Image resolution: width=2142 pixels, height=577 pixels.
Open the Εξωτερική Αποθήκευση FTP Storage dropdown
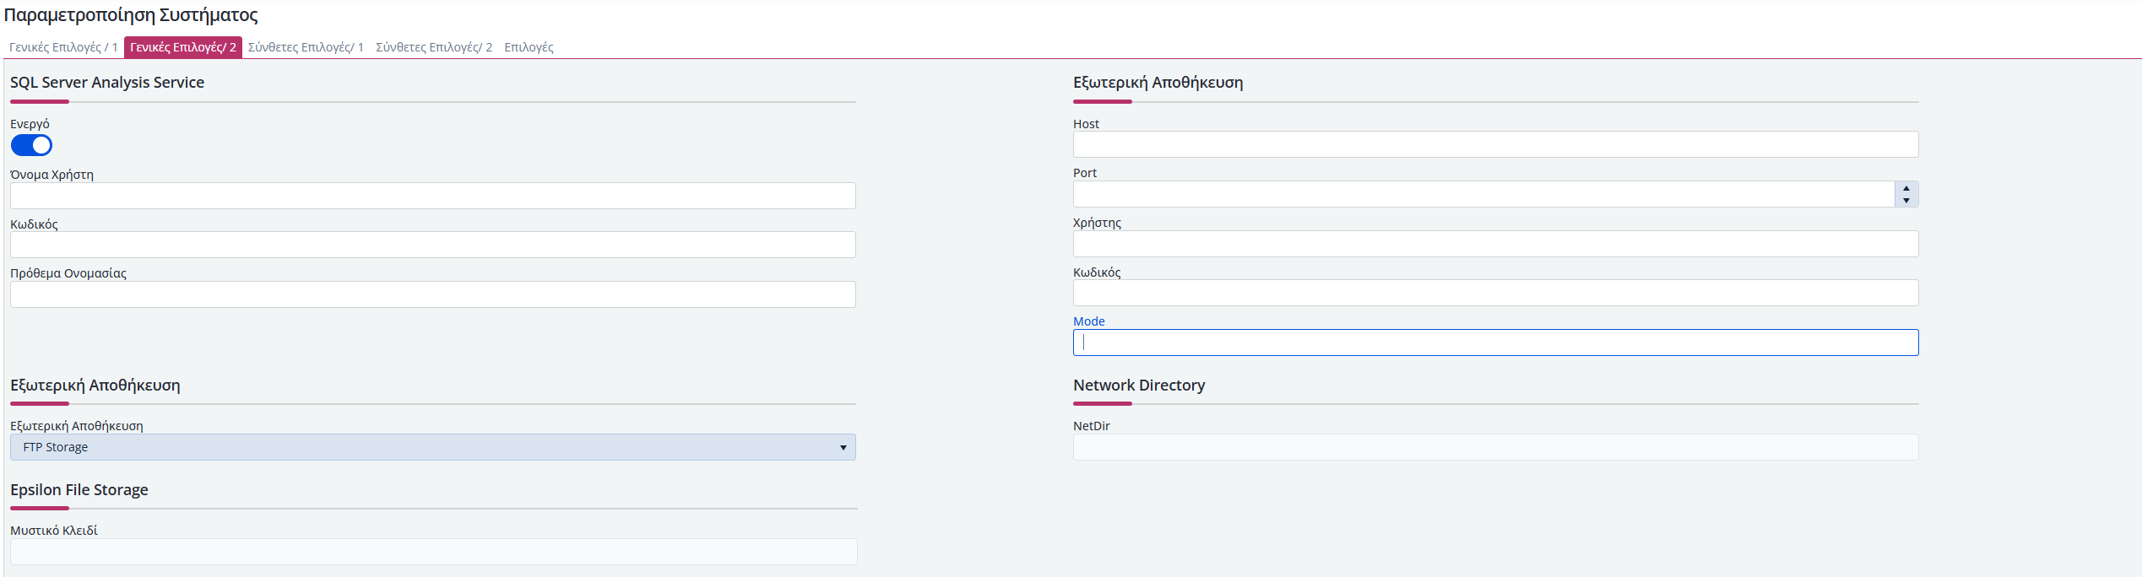[433, 447]
